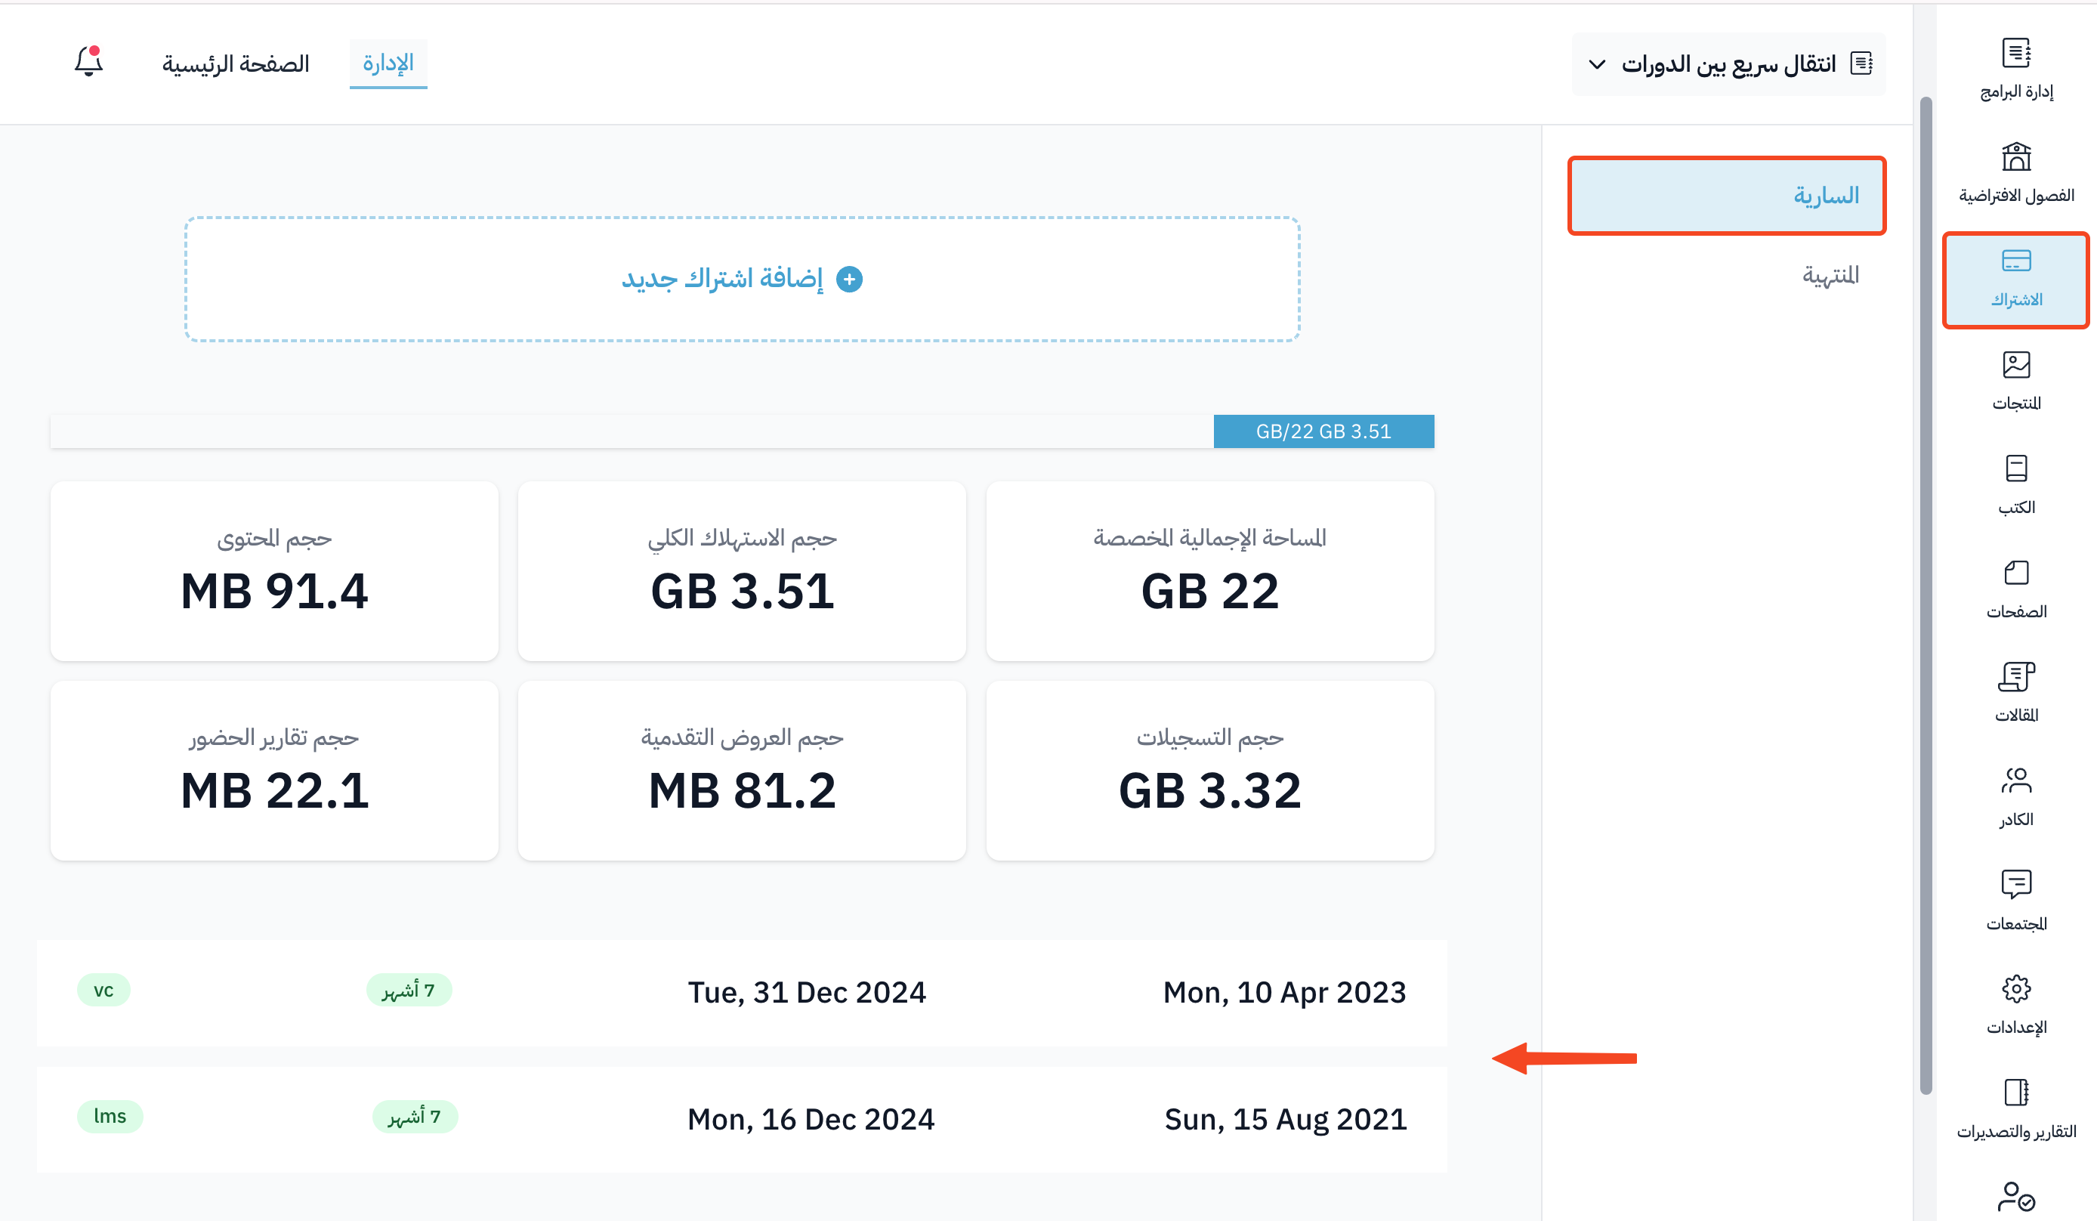Click إضافة اشتراك جديد button
This screenshot has width=2097, height=1221.
tap(742, 279)
